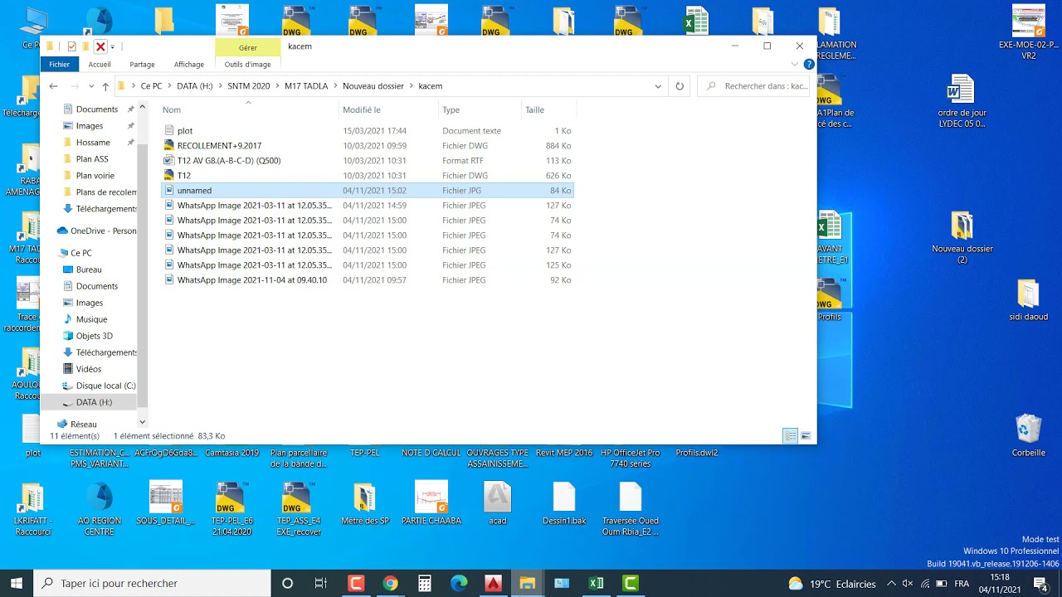1062x597 pixels.
Task: Open Task View in the taskbar
Action: pos(321,584)
